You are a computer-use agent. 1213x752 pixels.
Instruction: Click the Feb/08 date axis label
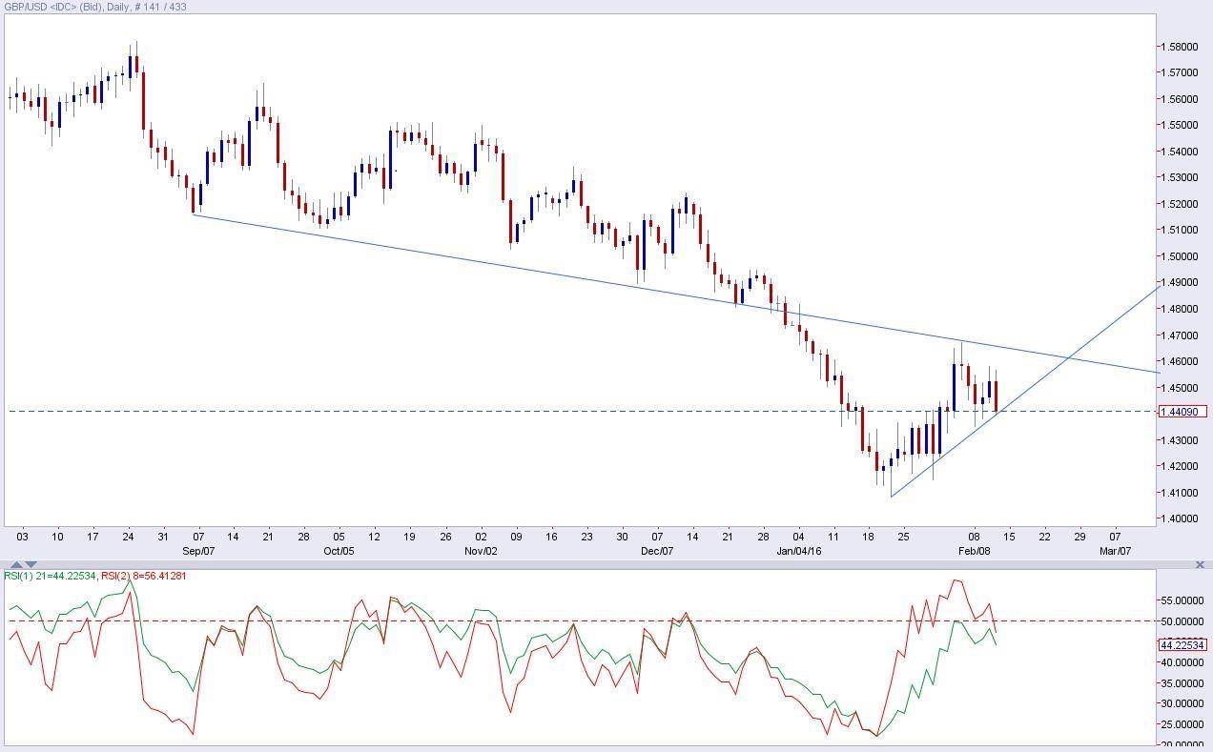[x=974, y=551]
